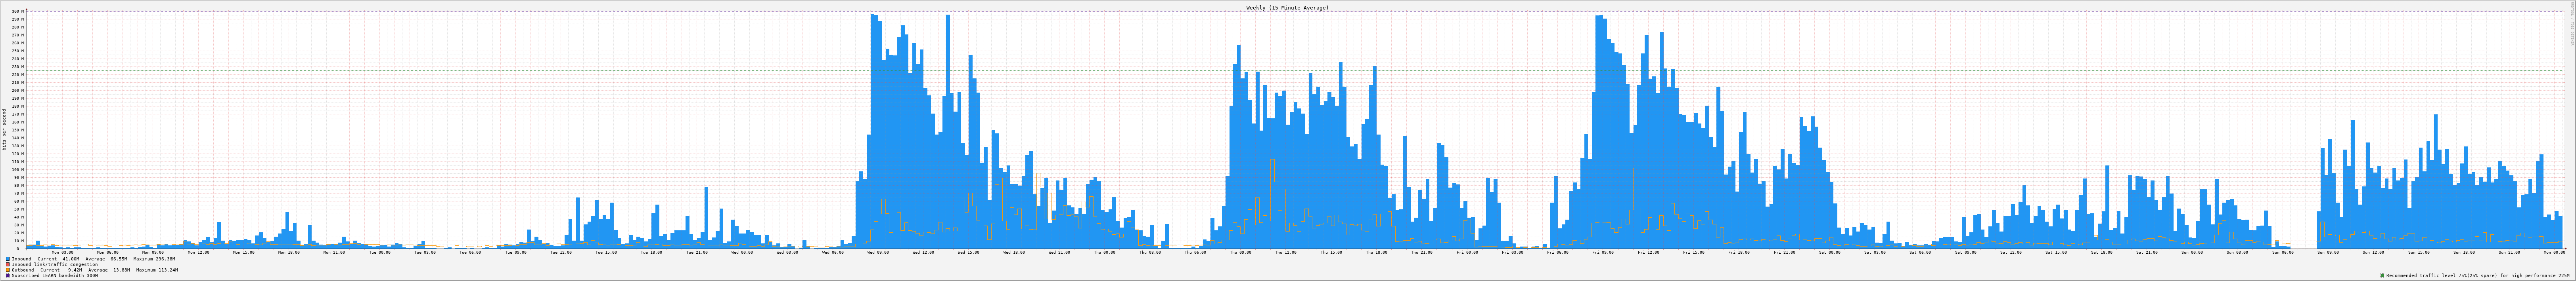Click the graph title Weekly (15 Minute Average)
The image size is (2576, 281).
point(1287,7)
